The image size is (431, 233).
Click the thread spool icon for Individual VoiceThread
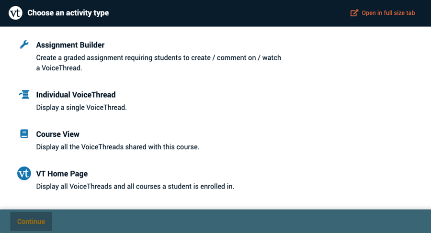click(x=24, y=94)
